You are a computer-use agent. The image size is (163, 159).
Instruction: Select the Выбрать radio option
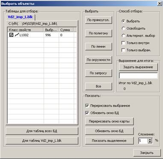[x=124, y=21]
